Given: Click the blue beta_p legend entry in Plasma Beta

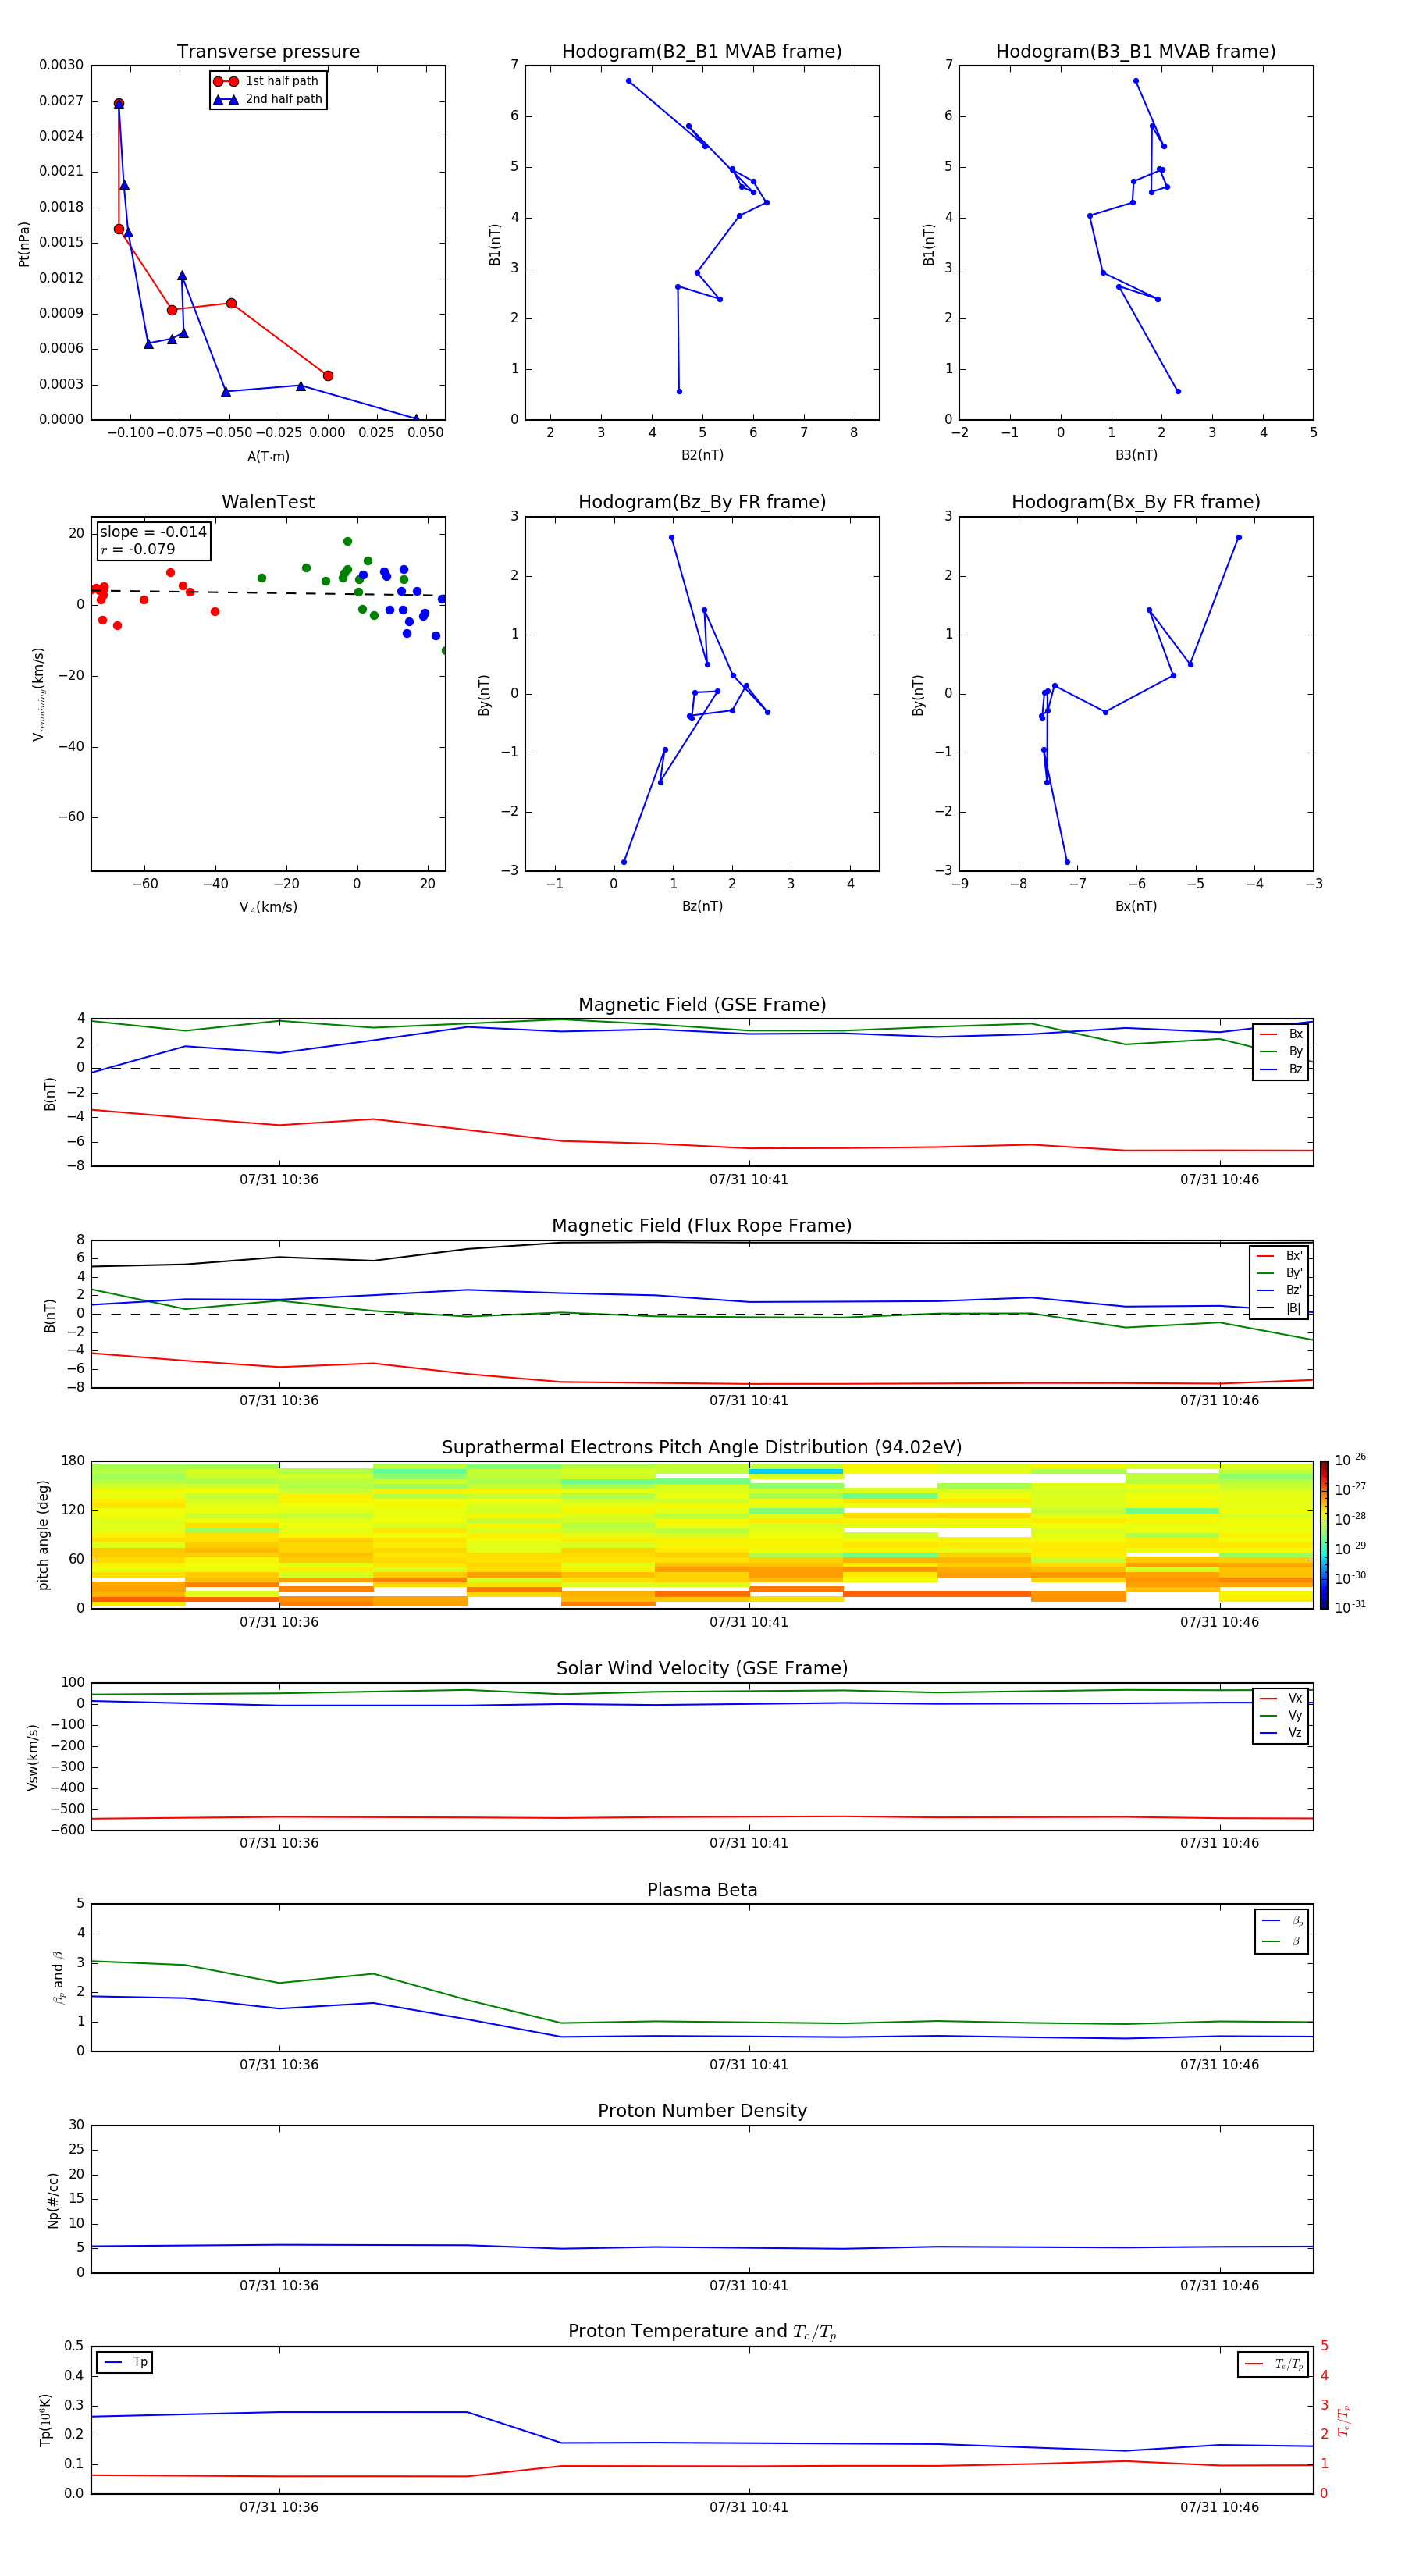Looking at the screenshot, I should coord(1282,1921).
